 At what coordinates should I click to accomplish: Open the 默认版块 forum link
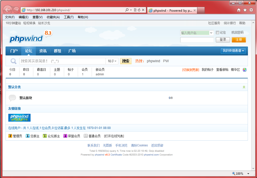[26, 98]
